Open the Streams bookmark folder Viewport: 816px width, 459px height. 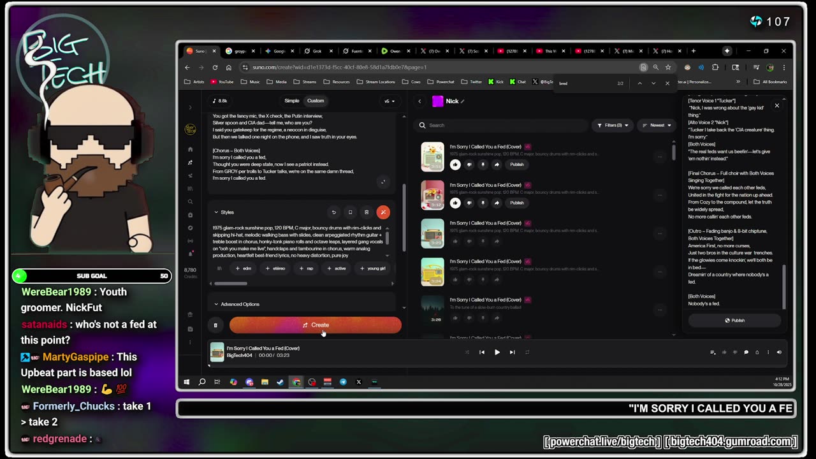[x=305, y=82]
